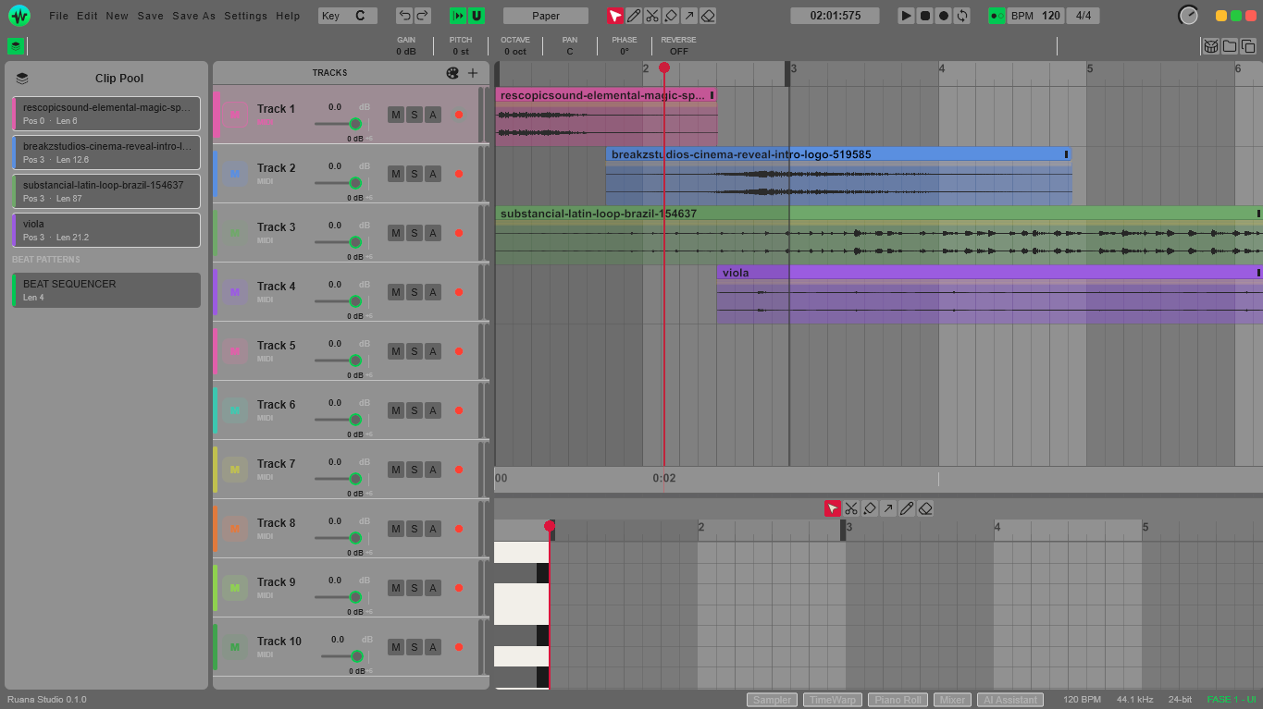1263x709 pixels.
Task: Solo Track 2 with its S button
Action: (415, 174)
